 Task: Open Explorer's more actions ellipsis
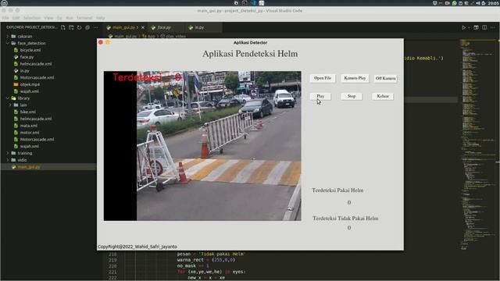point(95,27)
